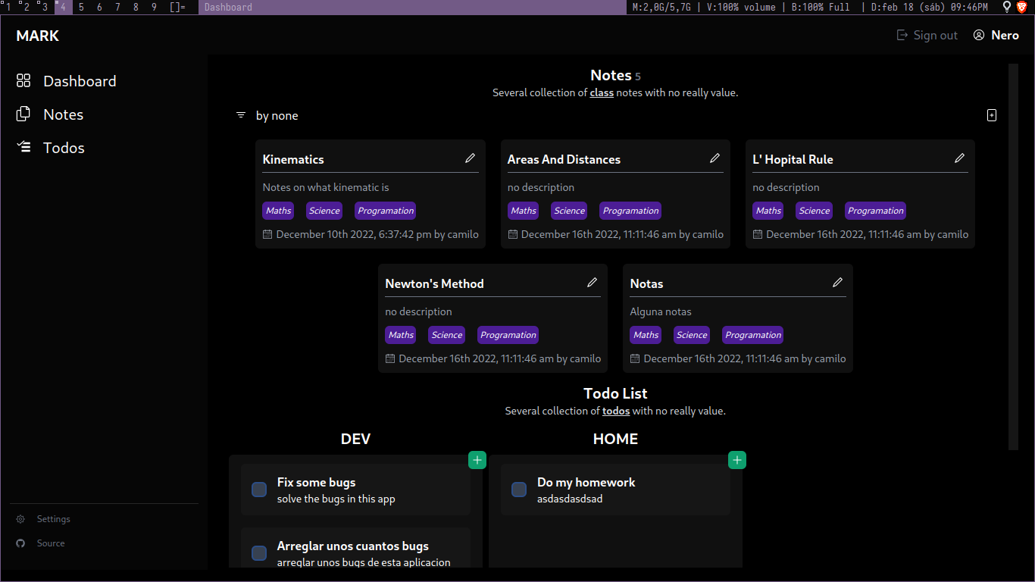The width and height of the screenshot is (1035, 582).
Task: Open the 'by none' sort dropdown
Action: pyautogui.click(x=277, y=115)
